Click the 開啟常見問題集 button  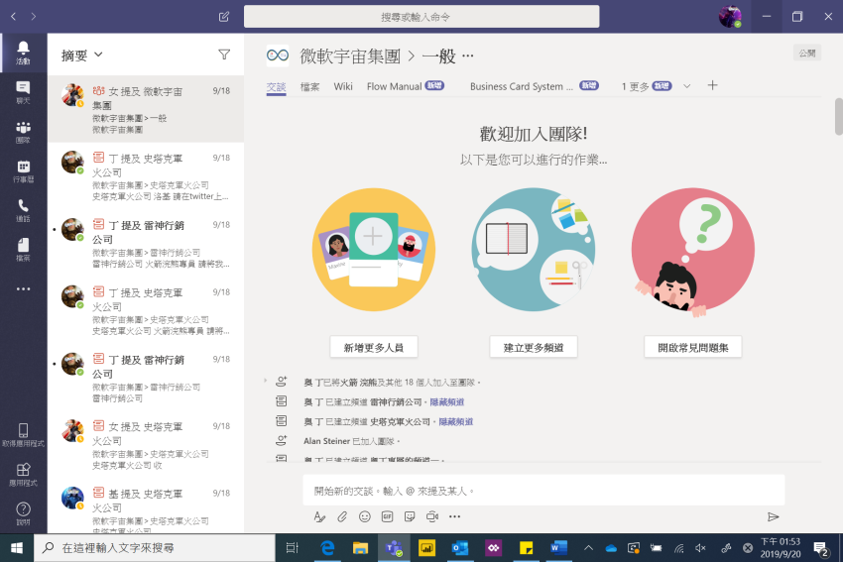[693, 347]
